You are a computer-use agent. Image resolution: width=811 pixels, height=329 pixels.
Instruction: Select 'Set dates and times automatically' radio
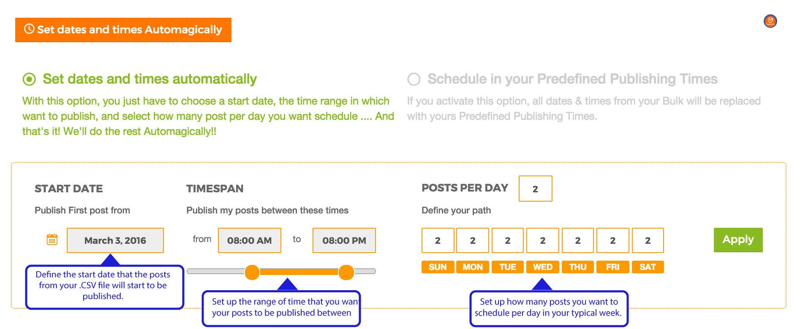tap(29, 79)
